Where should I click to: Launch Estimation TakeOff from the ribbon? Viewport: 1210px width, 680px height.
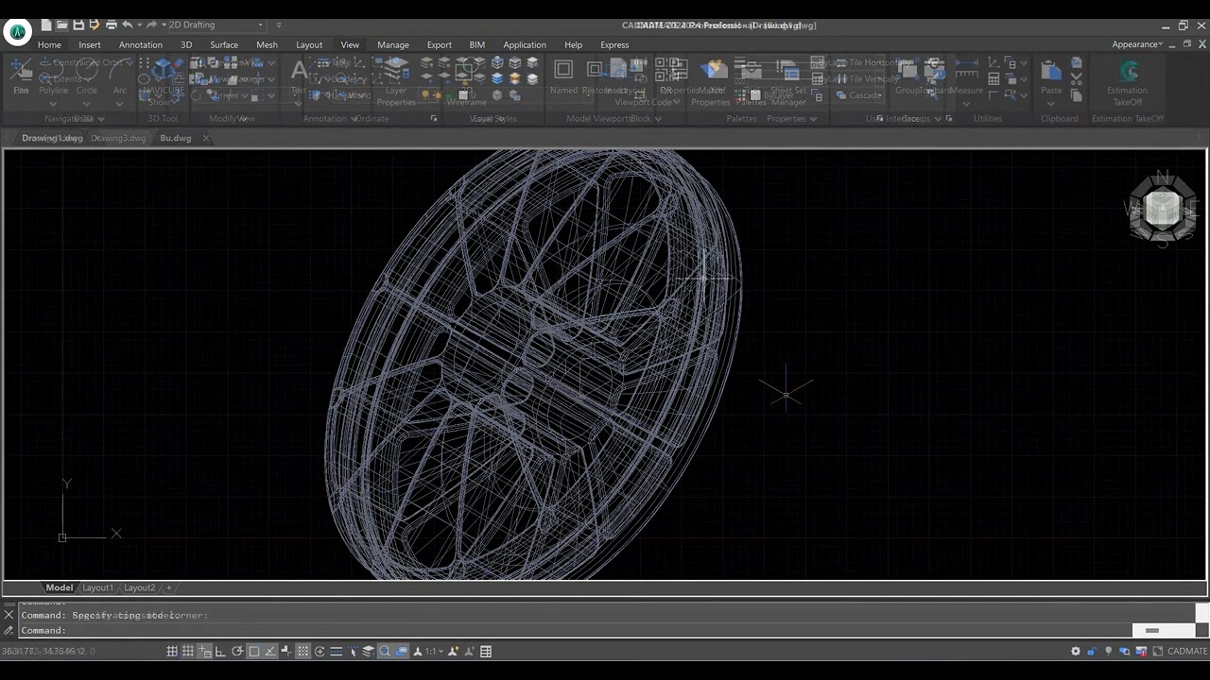click(x=1127, y=82)
